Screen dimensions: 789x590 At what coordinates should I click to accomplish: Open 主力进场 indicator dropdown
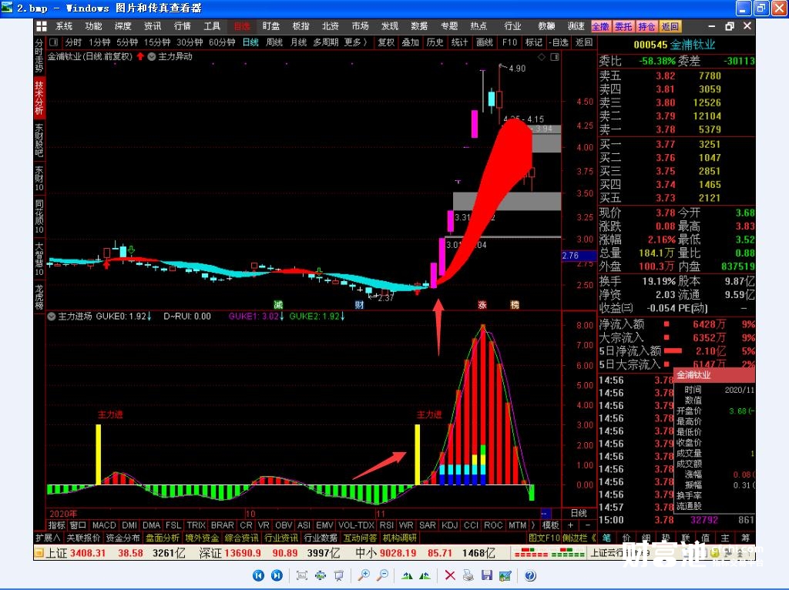pyautogui.click(x=52, y=317)
